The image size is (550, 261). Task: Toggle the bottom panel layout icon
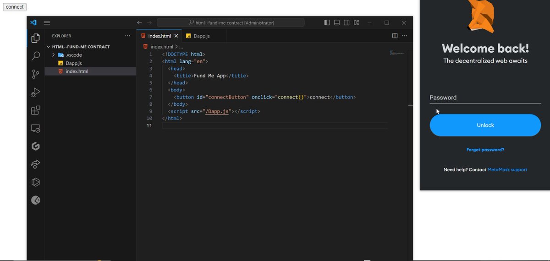337,22
